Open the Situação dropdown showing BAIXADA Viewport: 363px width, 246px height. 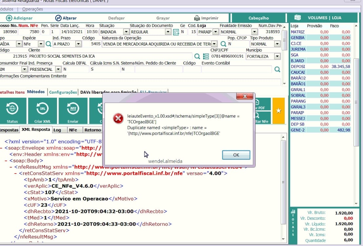point(126,32)
